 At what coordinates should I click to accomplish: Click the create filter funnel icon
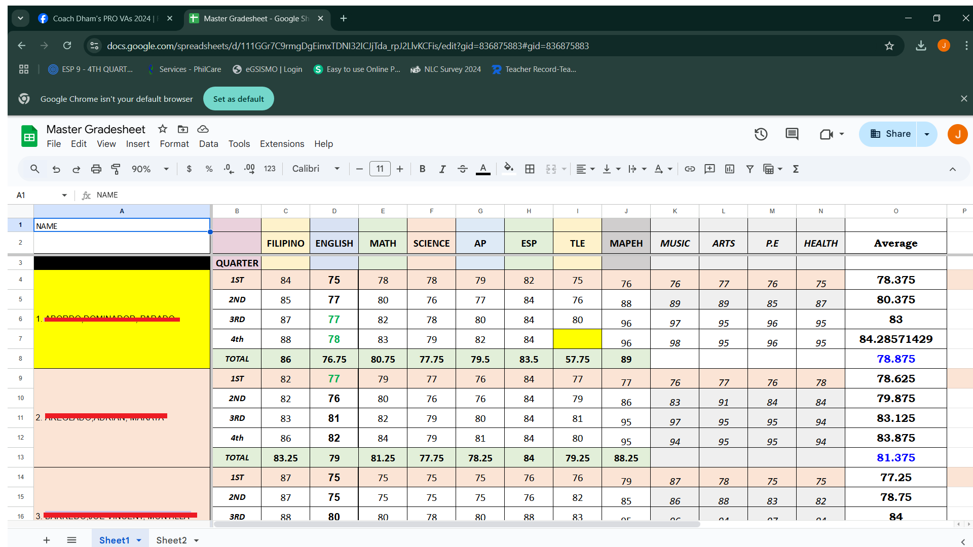(x=750, y=169)
